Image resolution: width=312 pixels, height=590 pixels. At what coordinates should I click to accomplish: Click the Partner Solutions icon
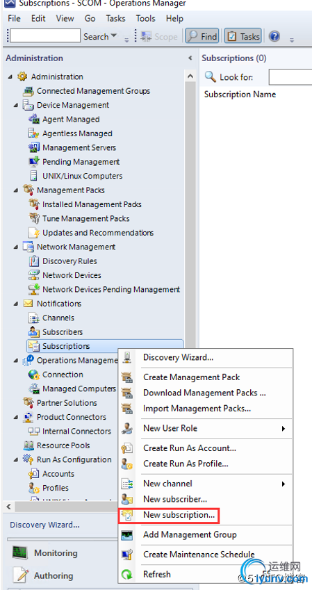tap(28, 403)
